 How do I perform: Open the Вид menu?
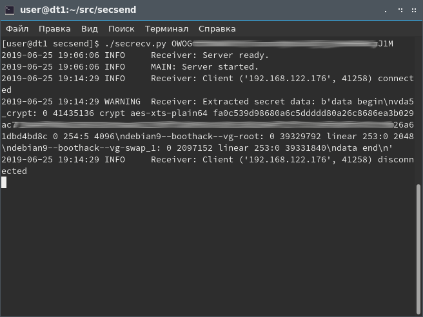[90, 29]
